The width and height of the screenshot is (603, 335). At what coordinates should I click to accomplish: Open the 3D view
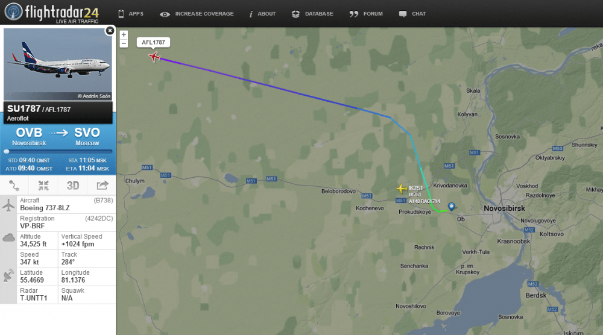(x=73, y=186)
